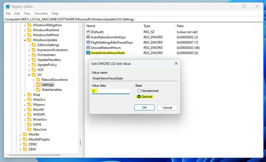Select the WwanSvc key label

(40, 119)
